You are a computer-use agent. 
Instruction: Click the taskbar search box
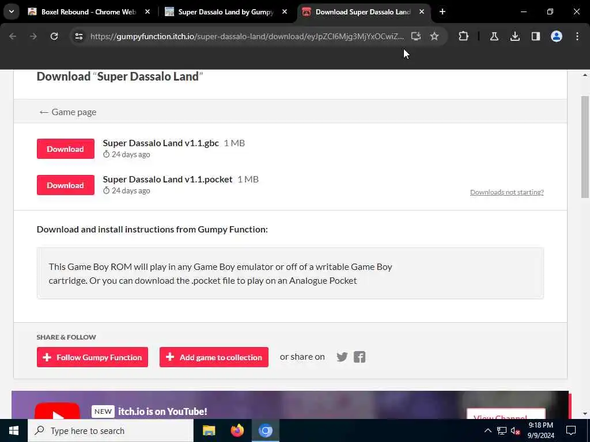point(110,430)
